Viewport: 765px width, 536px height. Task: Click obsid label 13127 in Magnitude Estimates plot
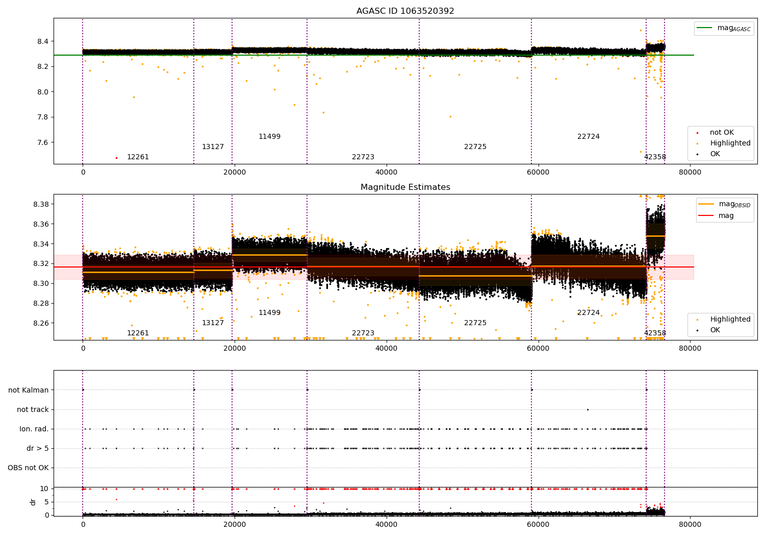click(213, 323)
